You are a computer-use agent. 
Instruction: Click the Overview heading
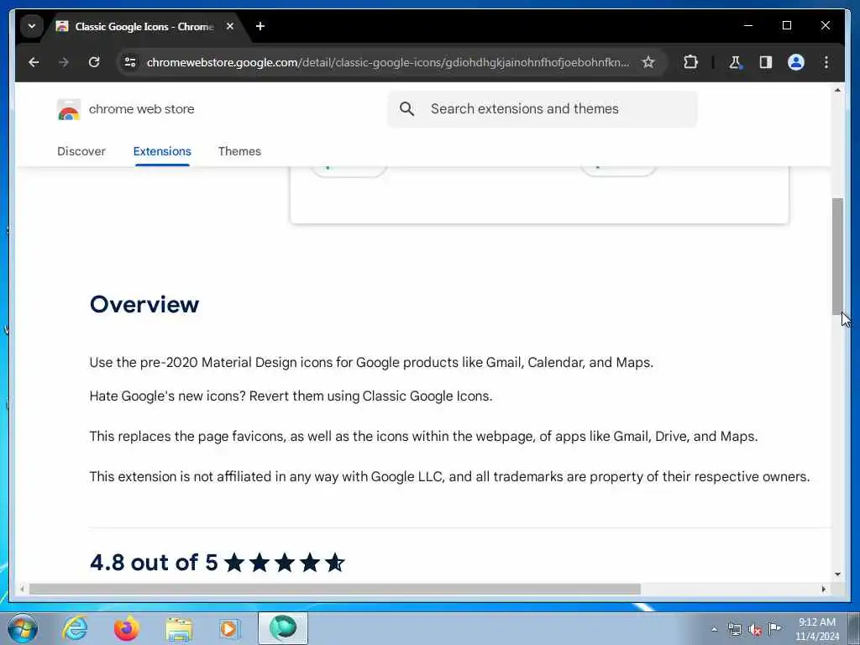[x=144, y=304]
